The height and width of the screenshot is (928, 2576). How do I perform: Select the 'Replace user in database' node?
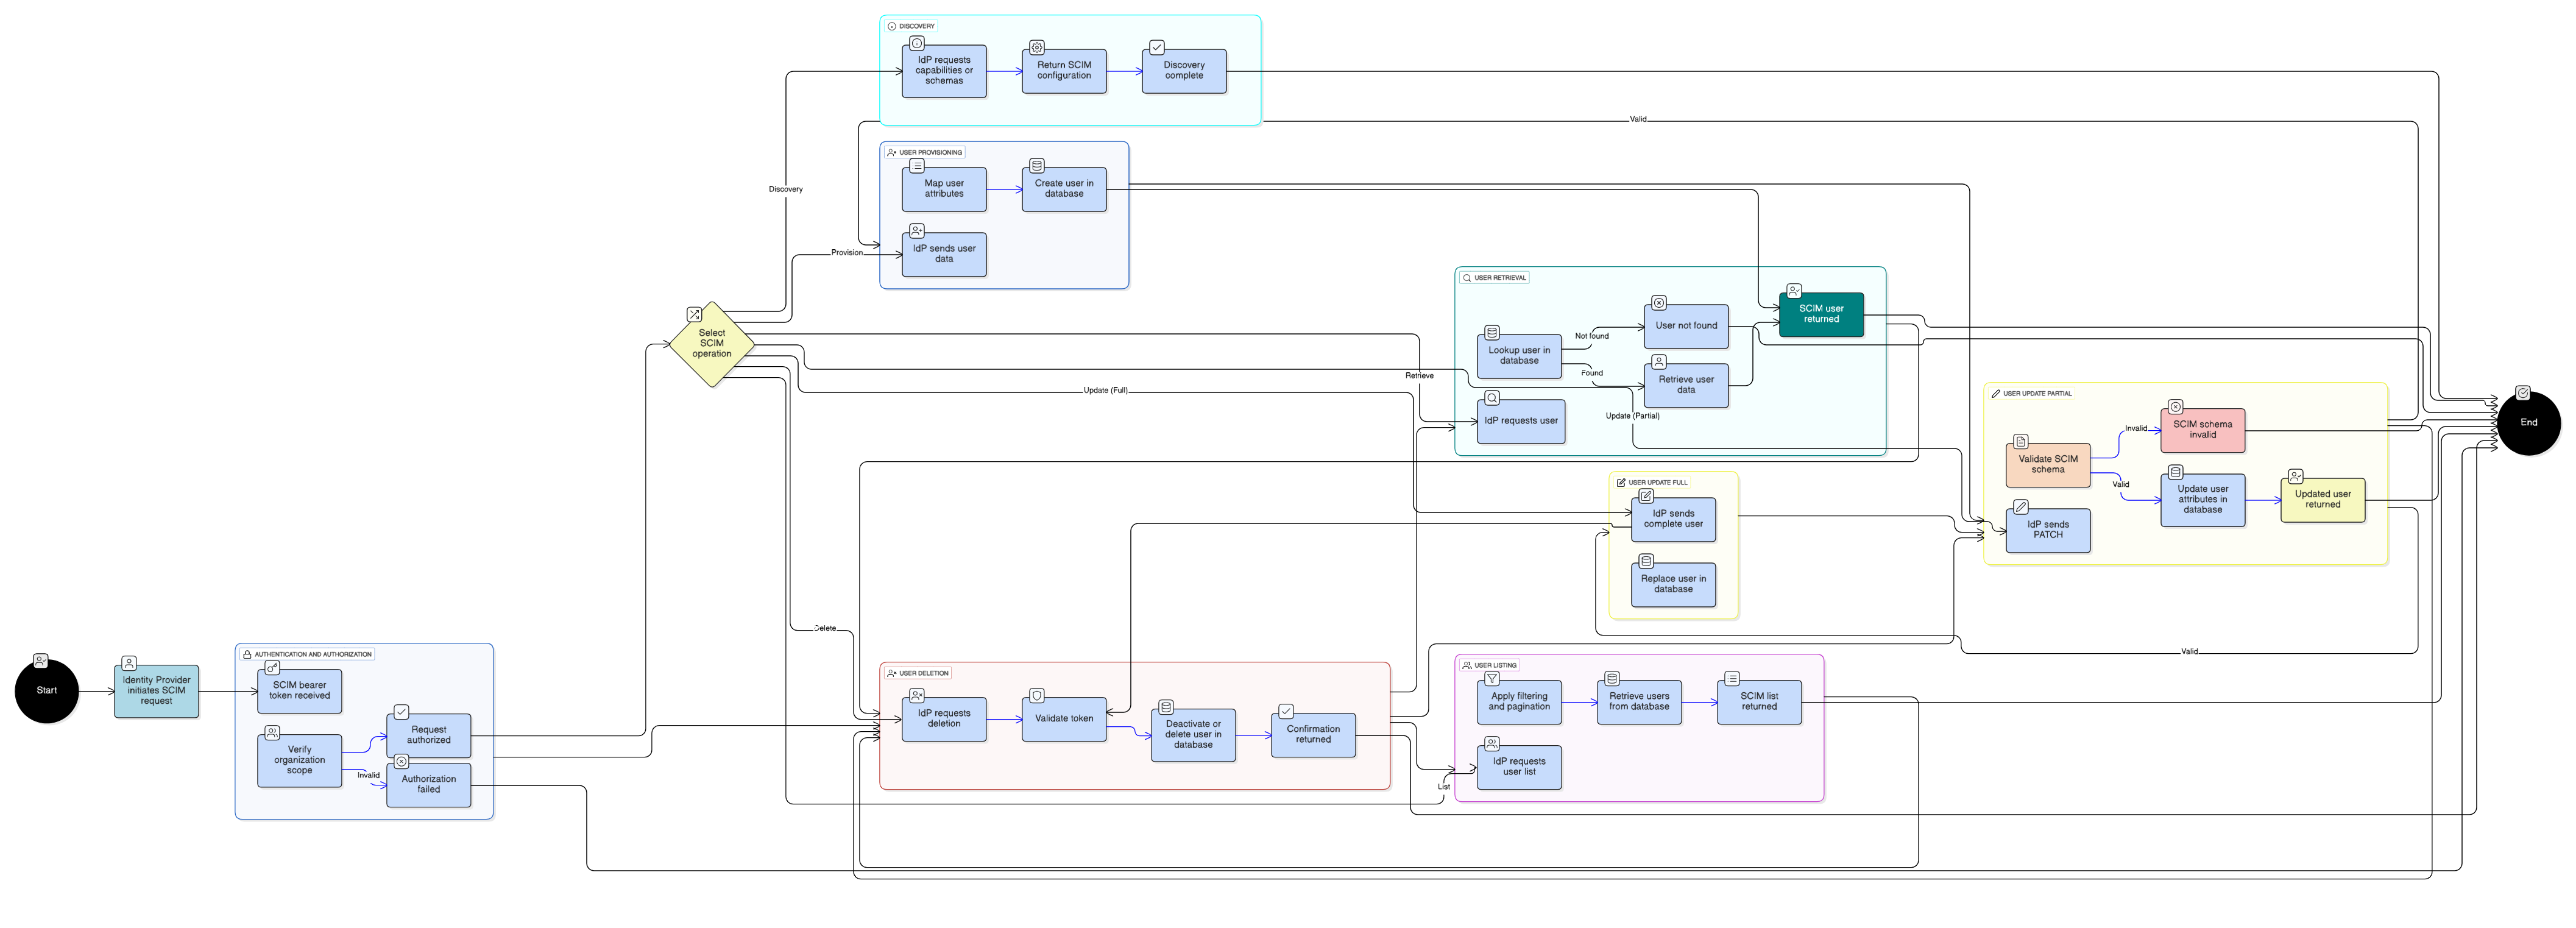(x=1673, y=584)
